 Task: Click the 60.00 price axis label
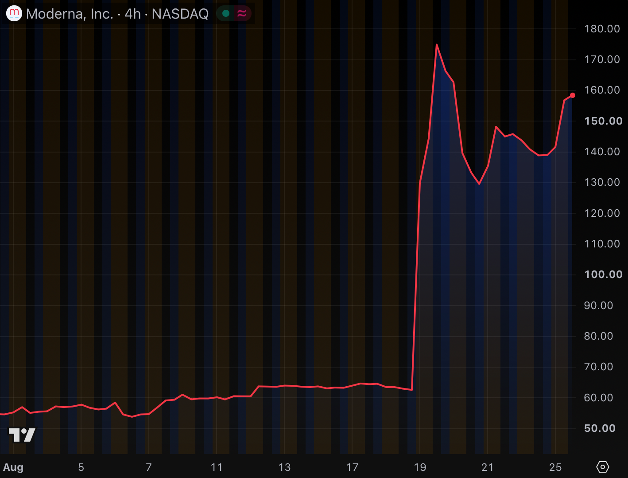(x=598, y=398)
